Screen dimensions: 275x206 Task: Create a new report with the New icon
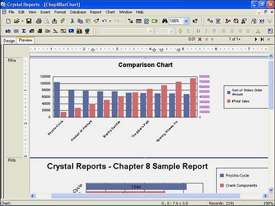tap(8, 21)
